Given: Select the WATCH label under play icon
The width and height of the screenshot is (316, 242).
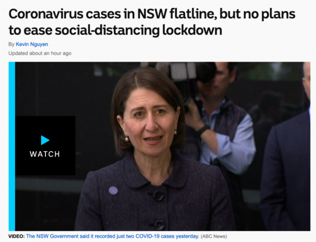Looking at the screenshot, I should click(x=45, y=154).
